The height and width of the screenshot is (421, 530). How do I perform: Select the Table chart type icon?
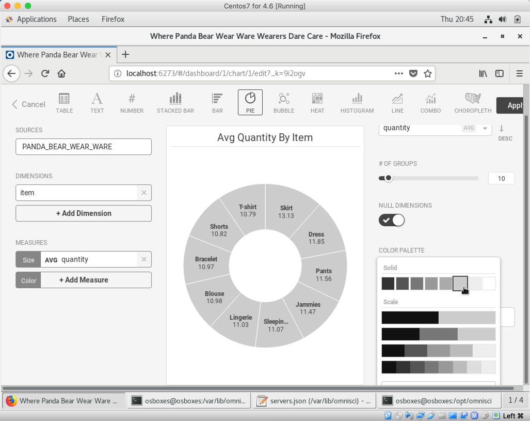click(x=64, y=103)
